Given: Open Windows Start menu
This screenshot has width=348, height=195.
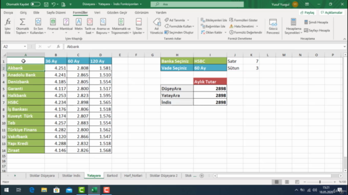Looking at the screenshot, I should tap(6, 190).
